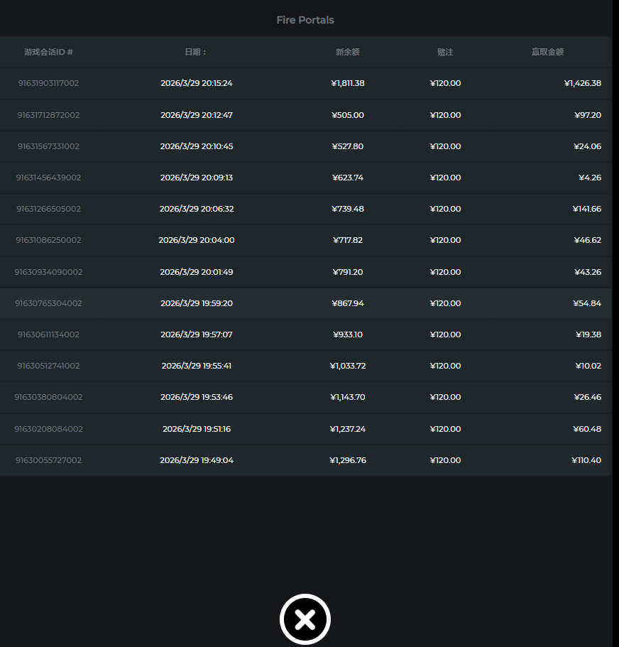Open game session 91631903117002
The image size is (619, 647).
coord(48,83)
